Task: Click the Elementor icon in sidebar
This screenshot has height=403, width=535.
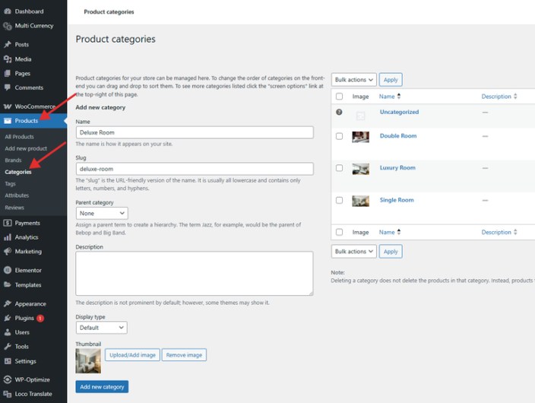Action: click(x=8, y=270)
